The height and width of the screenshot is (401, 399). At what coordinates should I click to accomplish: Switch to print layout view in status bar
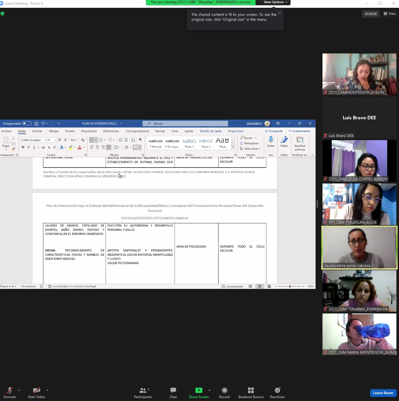click(260, 287)
